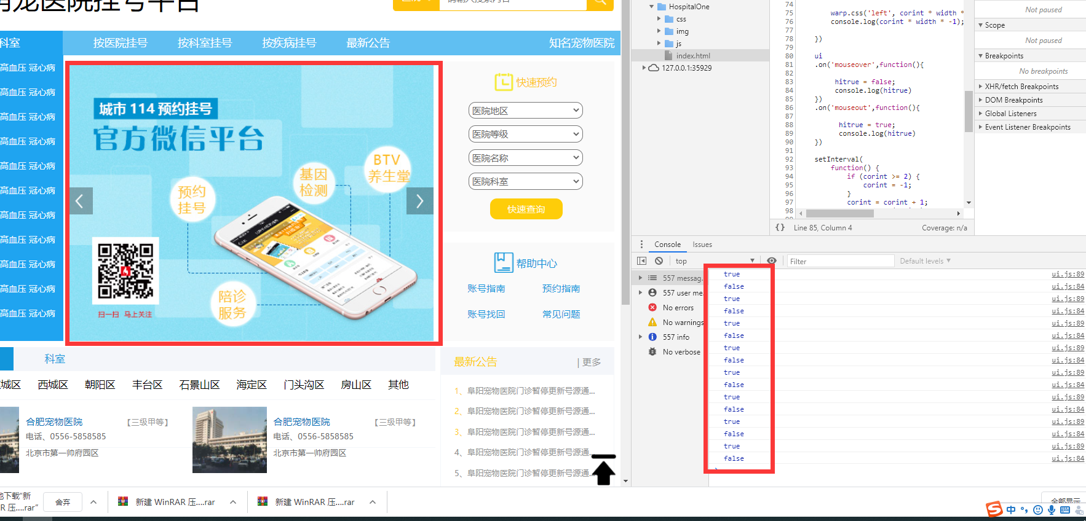Expand the js folder
This screenshot has height=521, width=1086.
pyautogui.click(x=659, y=44)
